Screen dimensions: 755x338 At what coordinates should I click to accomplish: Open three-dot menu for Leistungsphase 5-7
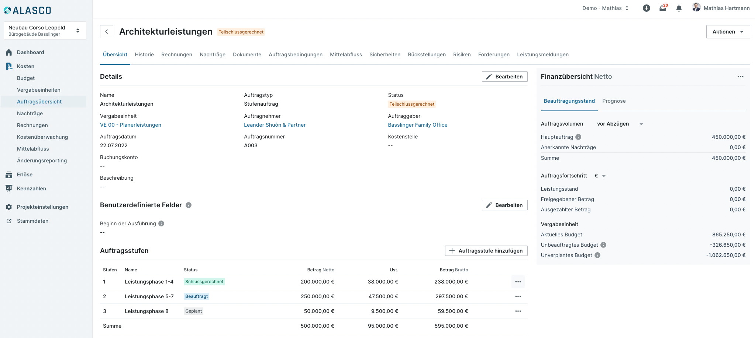click(518, 296)
